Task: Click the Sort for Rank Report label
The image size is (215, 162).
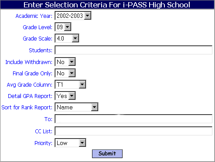Action: click(27, 108)
